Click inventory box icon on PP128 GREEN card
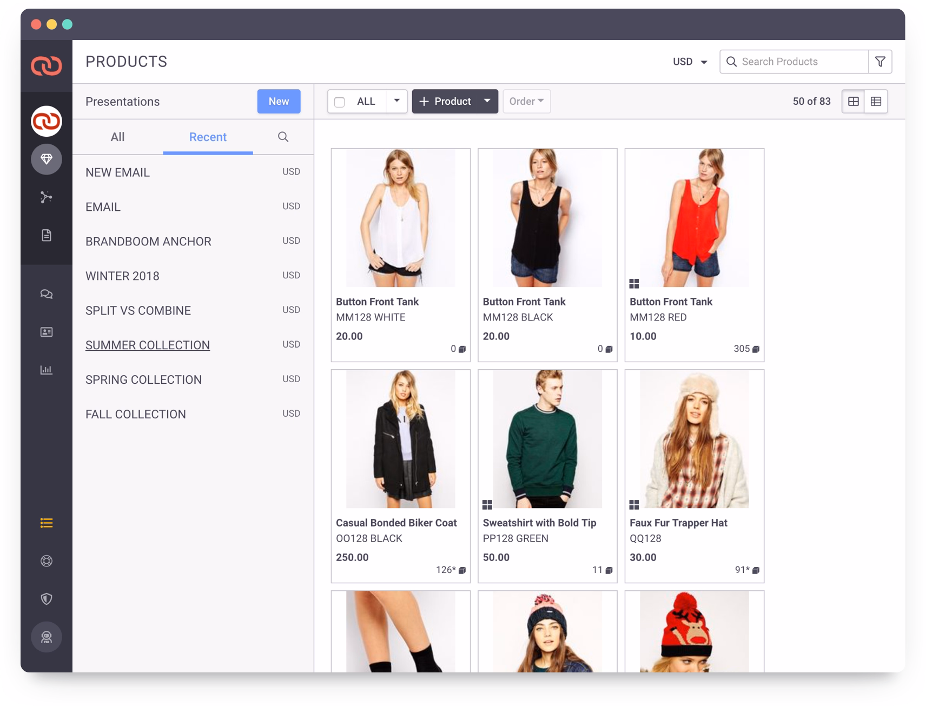This screenshot has width=926, height=707. click(609, 570)
